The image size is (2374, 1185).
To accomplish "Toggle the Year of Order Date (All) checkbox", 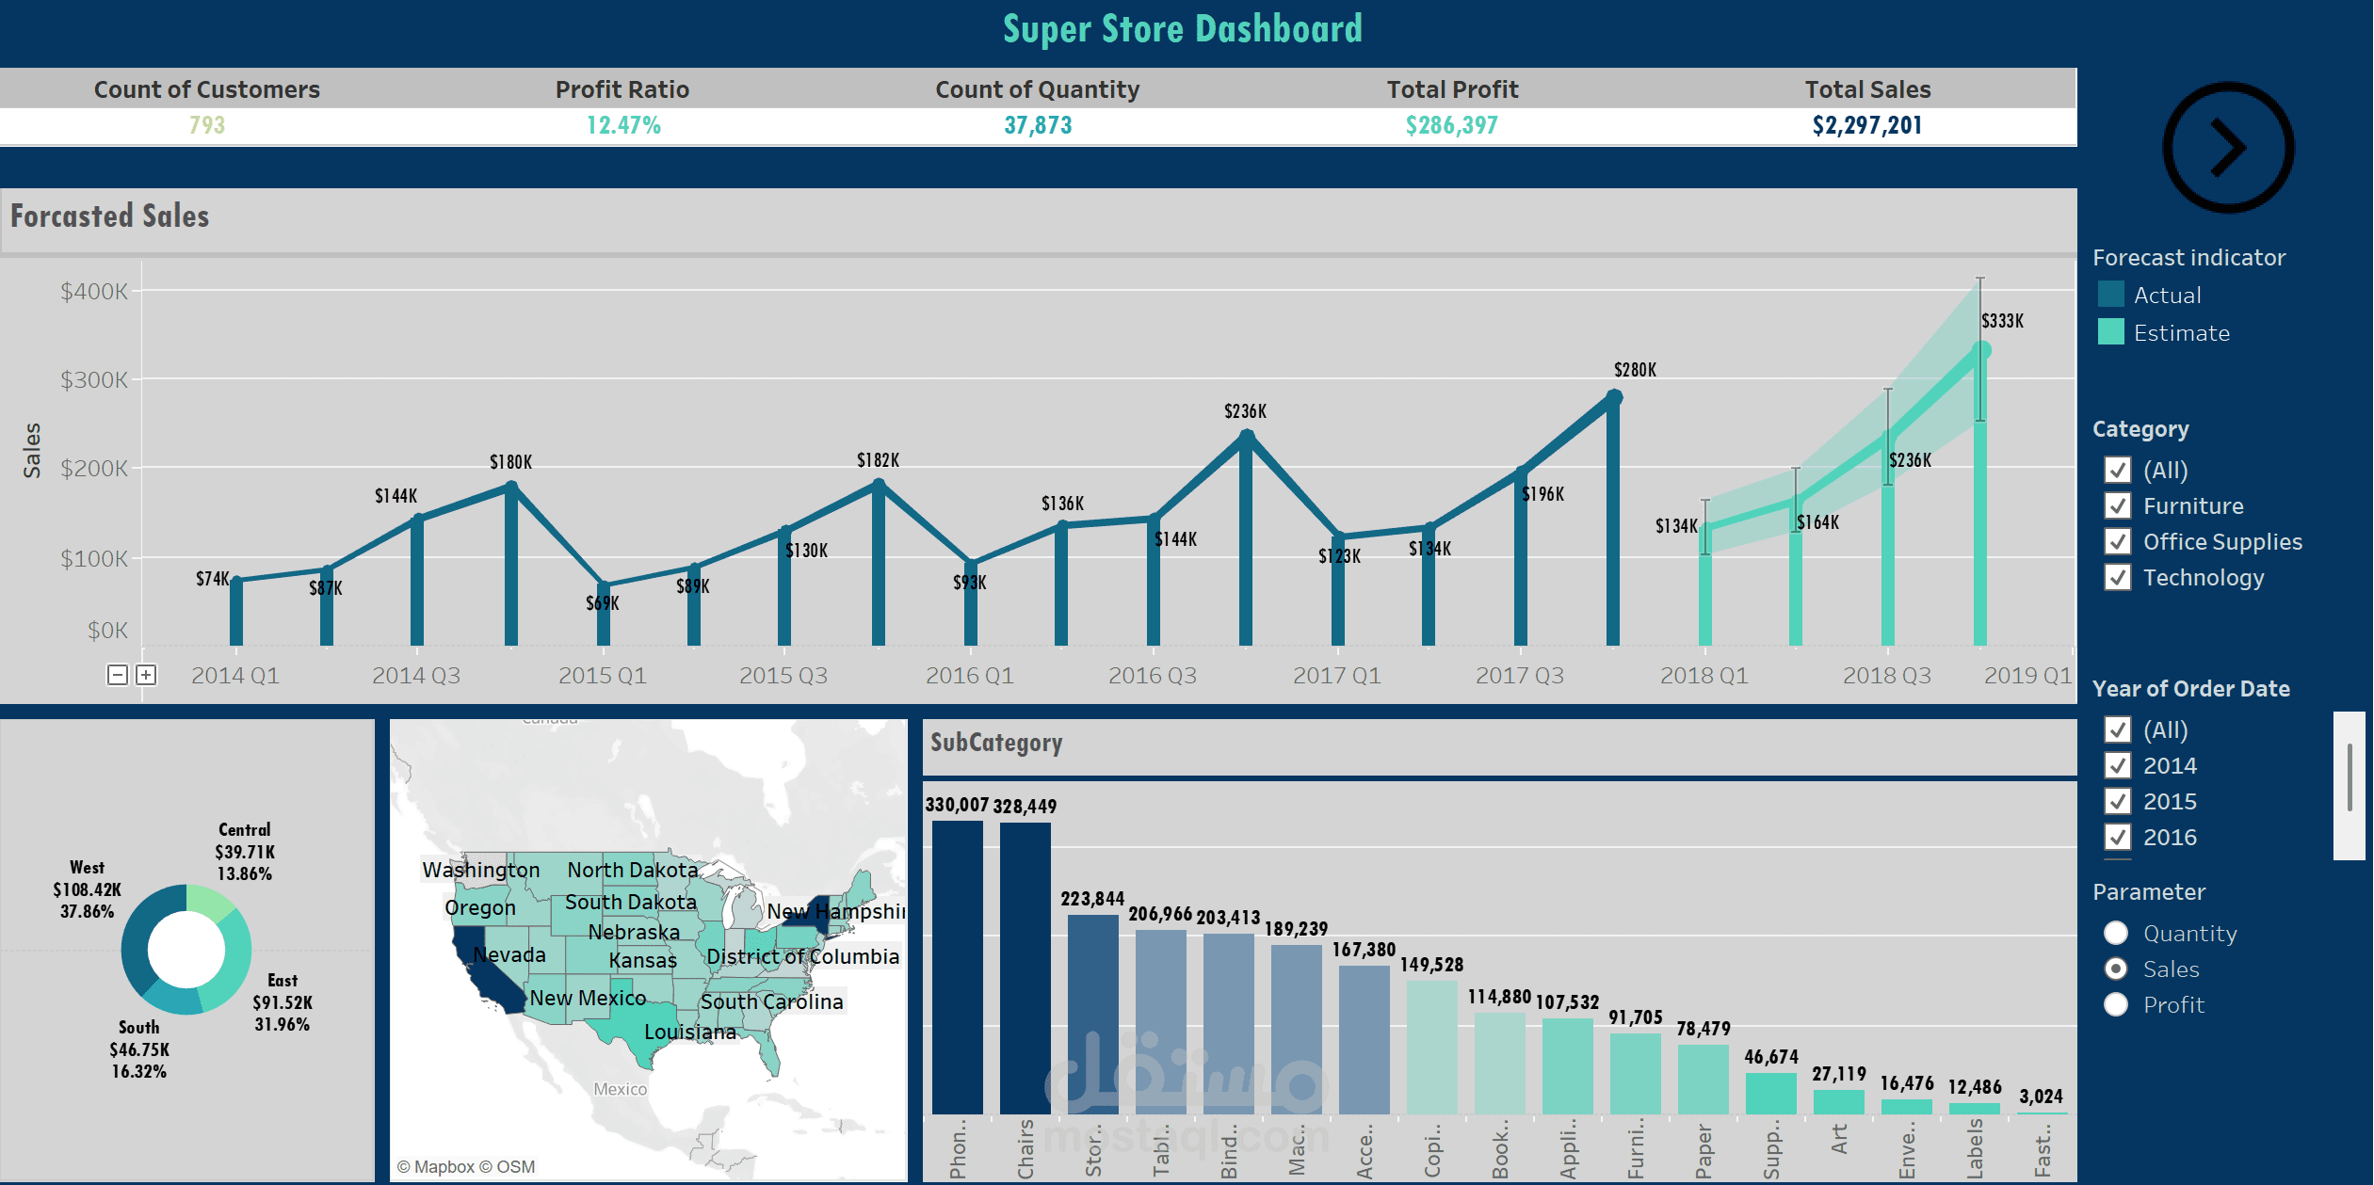I will 2118,729.
